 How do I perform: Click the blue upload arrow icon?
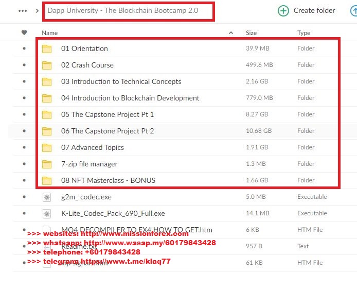353,11
